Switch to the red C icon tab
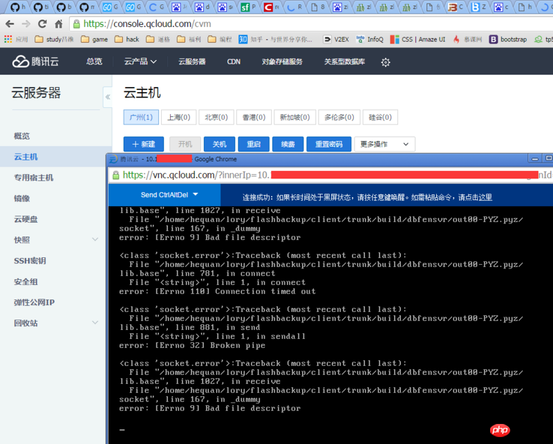The width and height of the screenshot is (553, 444). coord(271,7)
